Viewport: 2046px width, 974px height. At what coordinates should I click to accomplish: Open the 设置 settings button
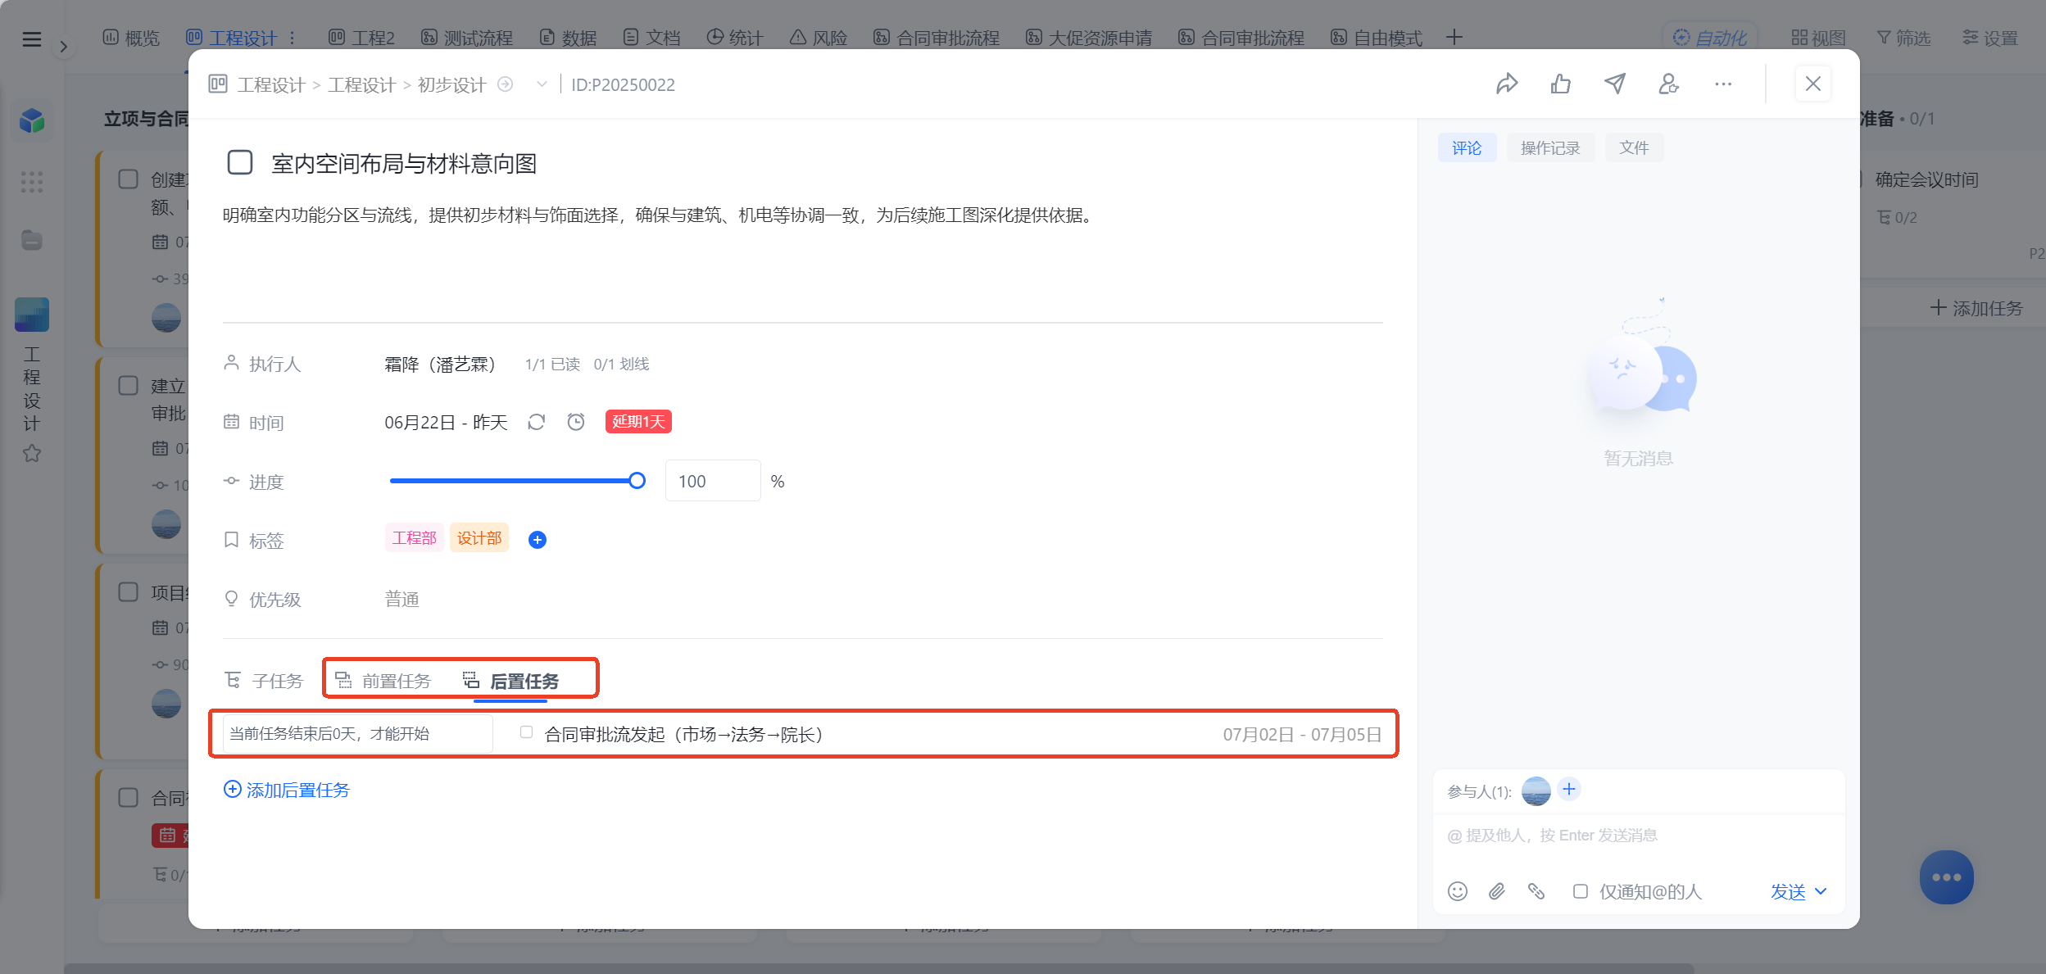pyautogui.click(x=1990, y=38)
